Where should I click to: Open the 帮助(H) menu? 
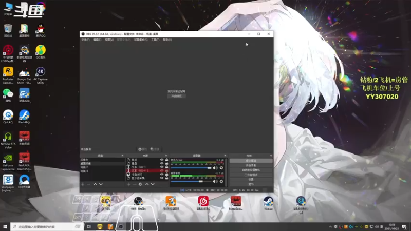coord(167,40)
